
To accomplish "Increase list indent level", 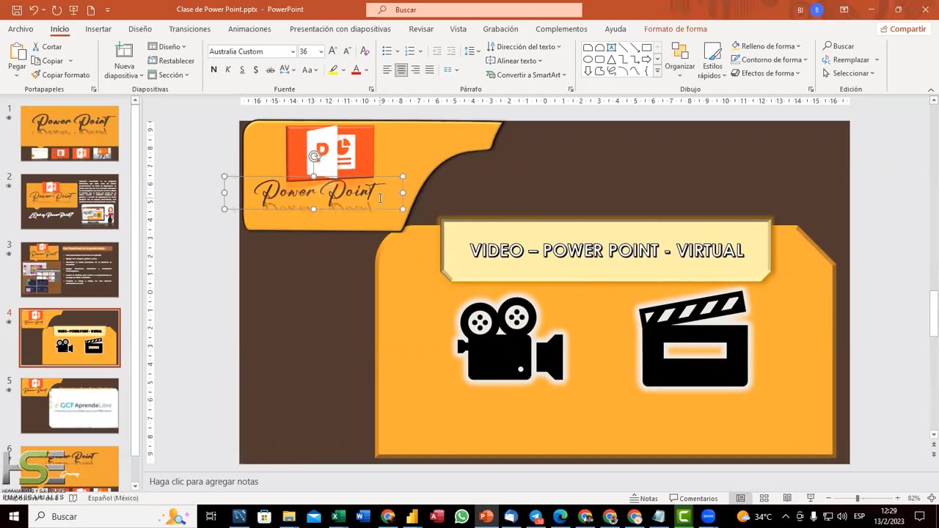I will coord(452,51).
